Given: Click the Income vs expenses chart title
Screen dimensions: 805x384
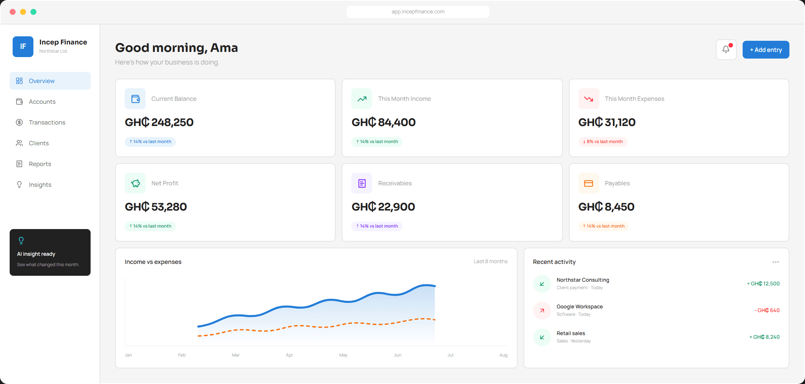Looking at the screenshot, I should pyautogui.click(x=153, y=262).
